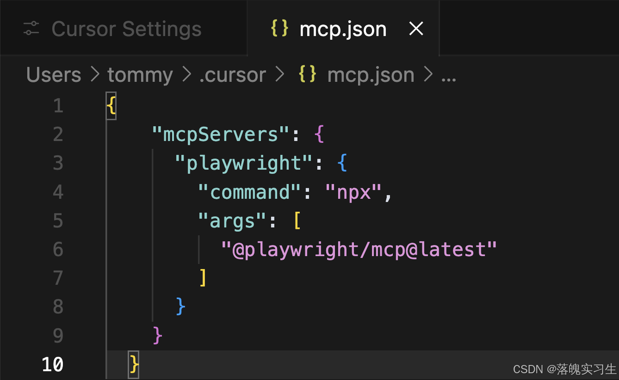Click line number 1 in the gutter
This screenshot has width=619, height=380.
58,105
